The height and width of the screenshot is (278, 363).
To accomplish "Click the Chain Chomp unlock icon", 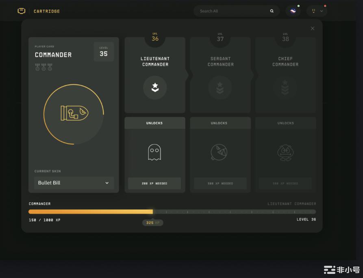I will tap(219, 153).
